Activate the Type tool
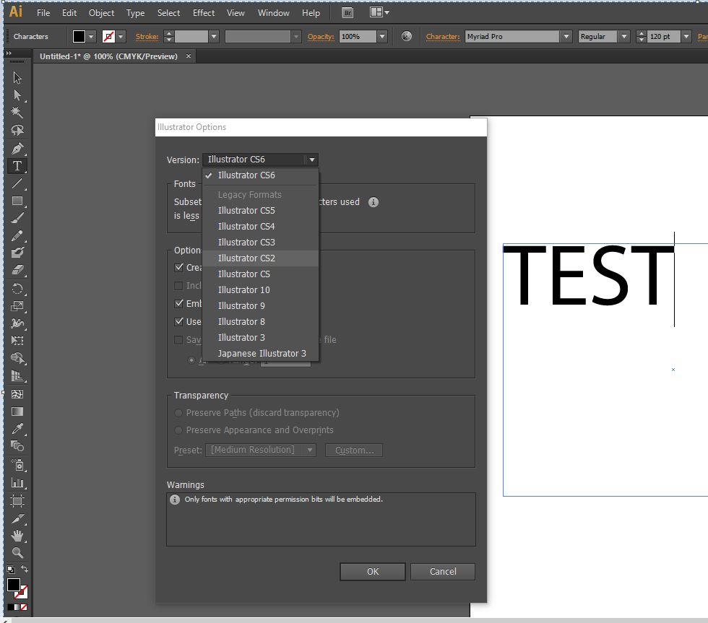 pyautogui.click(x=17, y=166)
